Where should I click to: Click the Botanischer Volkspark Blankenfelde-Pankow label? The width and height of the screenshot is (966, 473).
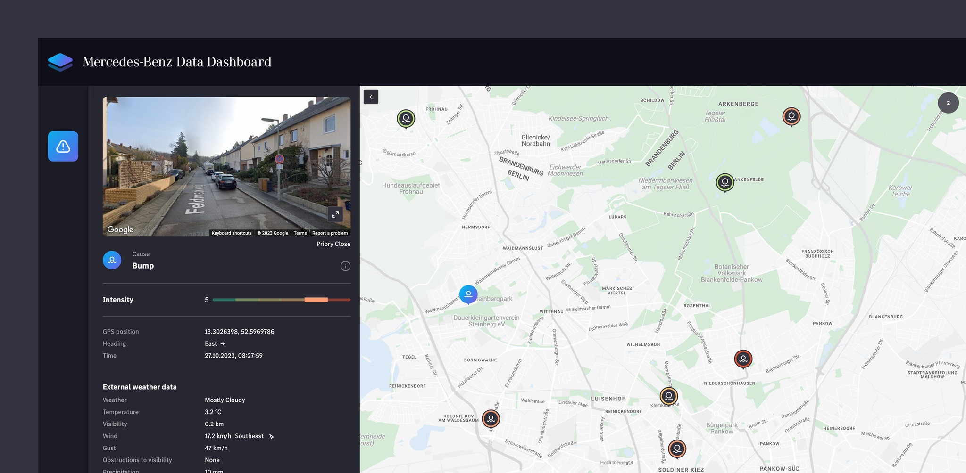[x=732, y=273]
